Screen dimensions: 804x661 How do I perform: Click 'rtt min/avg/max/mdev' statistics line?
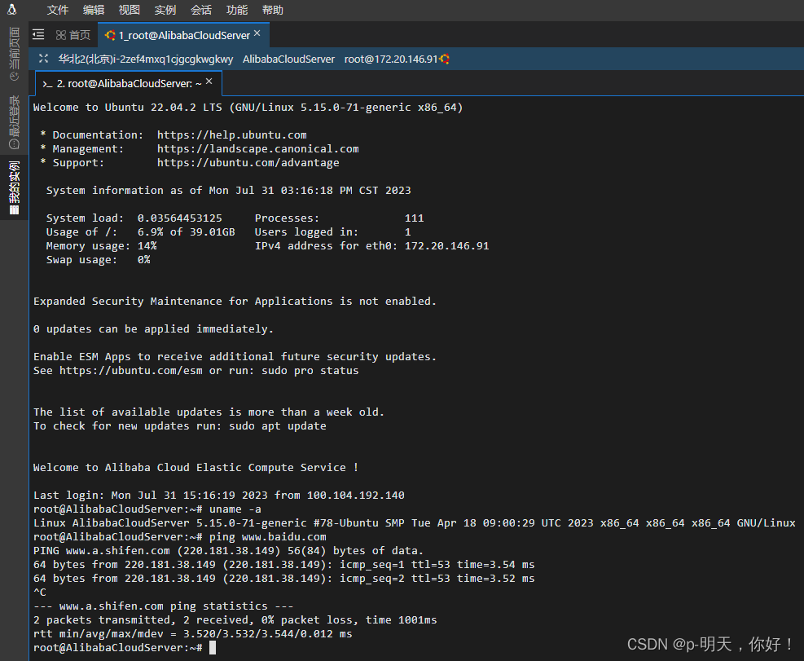(x=193, y=634)
